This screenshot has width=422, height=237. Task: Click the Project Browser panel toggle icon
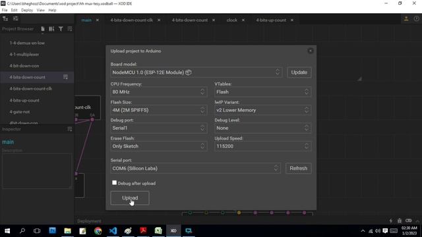(x=5, y=18)
